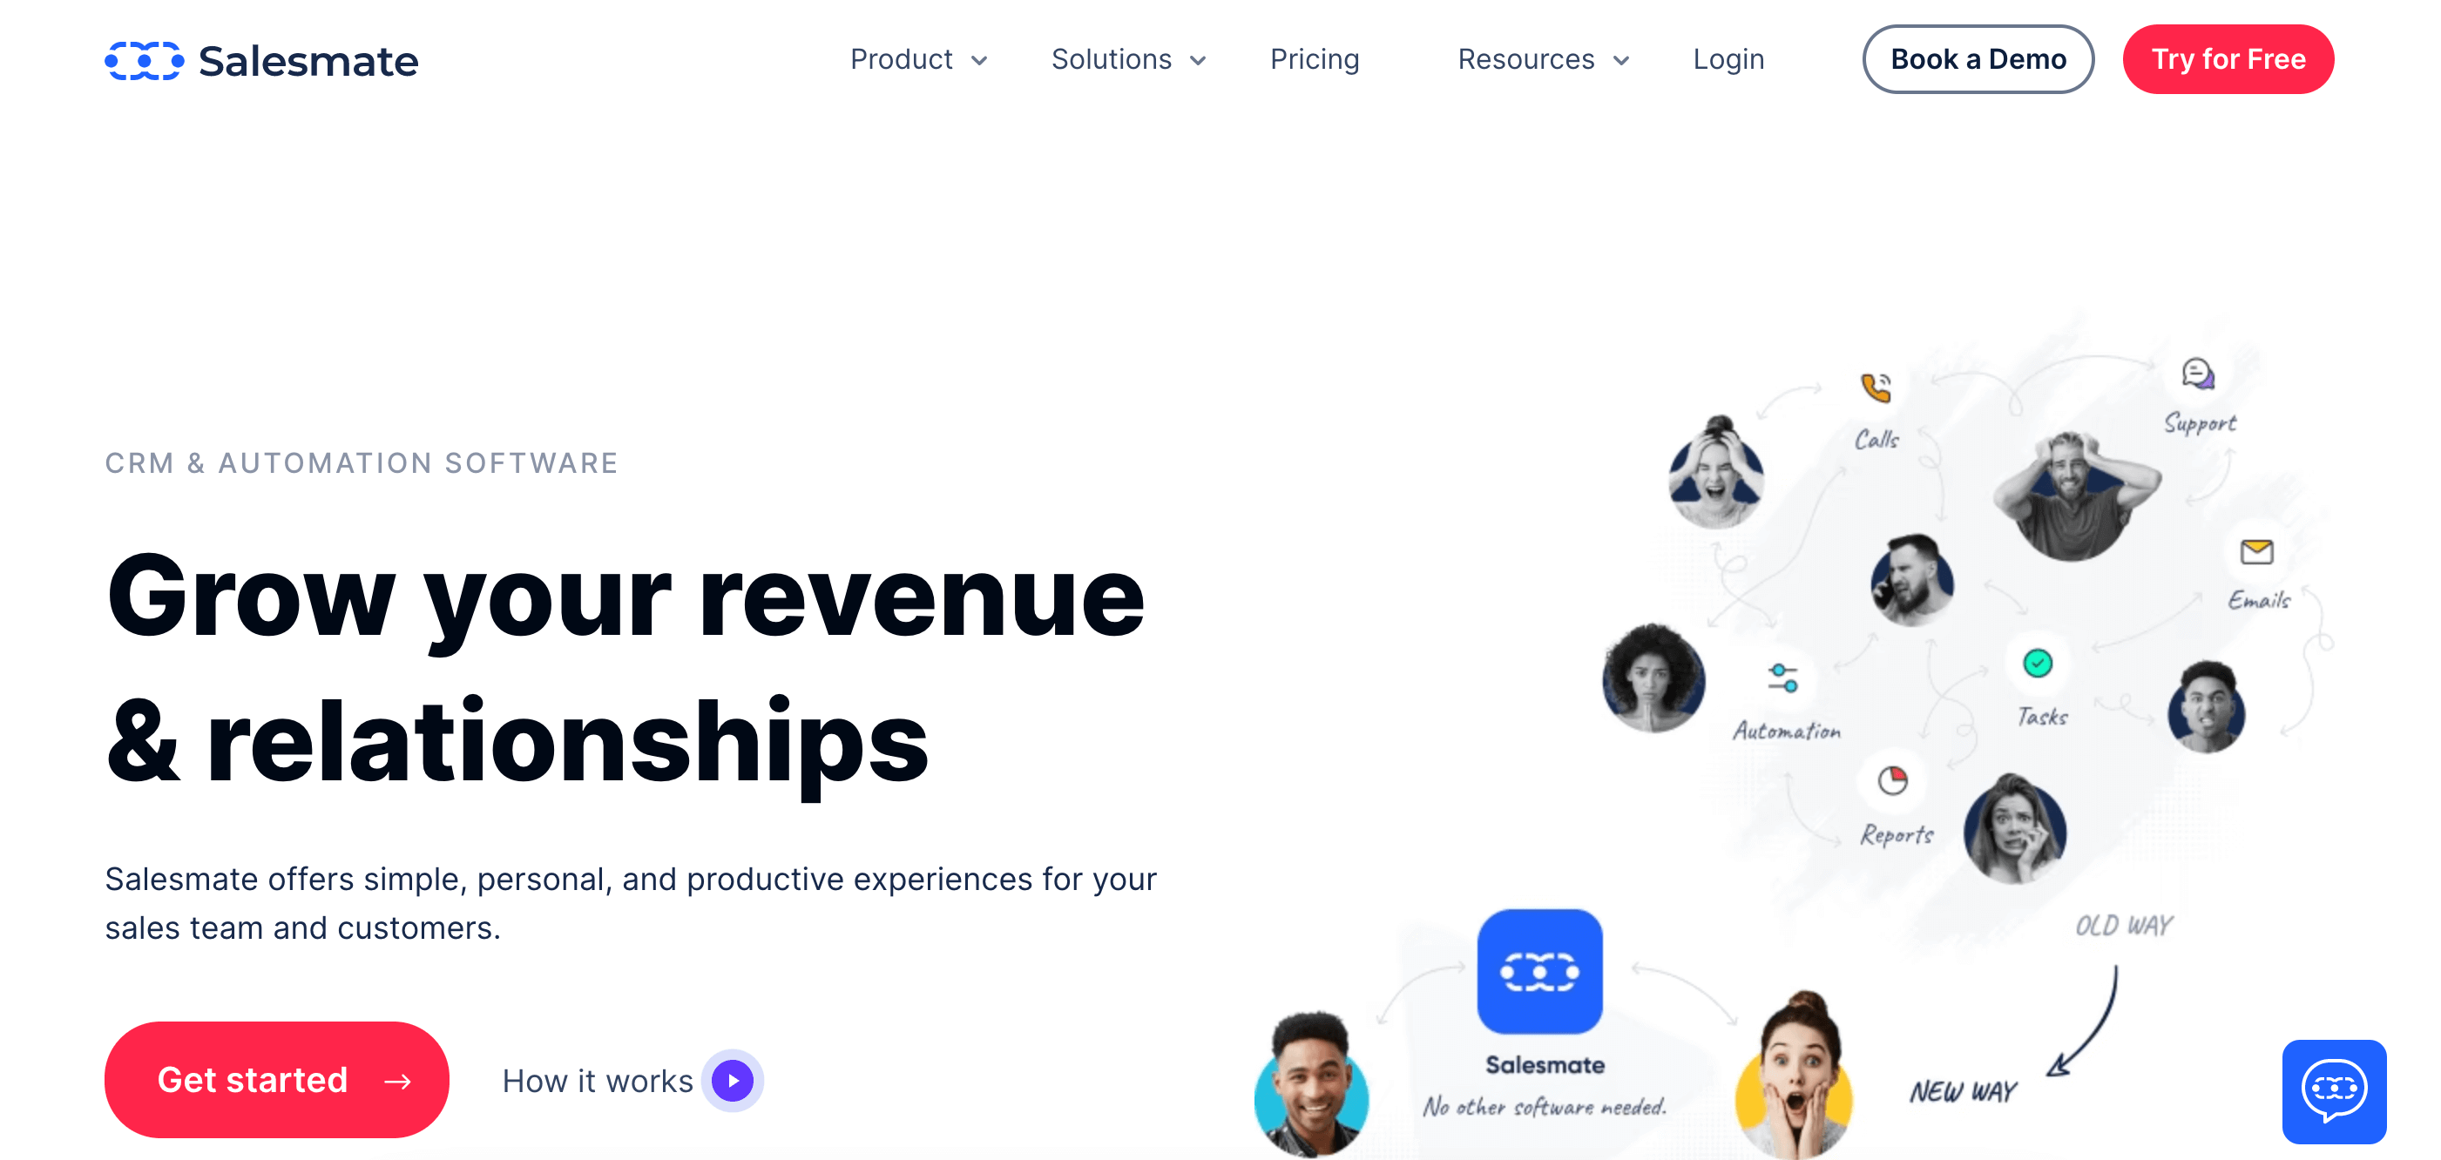Click the Login menu item
Viewport: 2441px width, 1160px height.
pos(1728,59)
